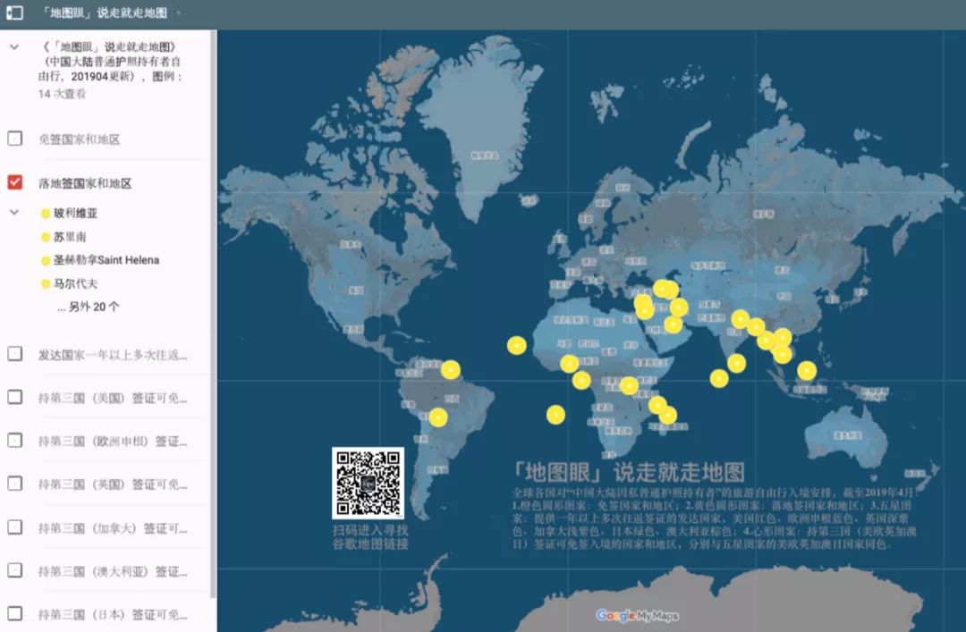966x632 pixels.
Task: Click the QR code image on the map
Action: 368,483
